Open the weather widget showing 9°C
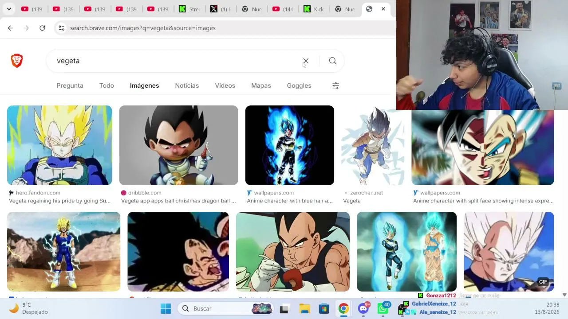 click(29, 308)
